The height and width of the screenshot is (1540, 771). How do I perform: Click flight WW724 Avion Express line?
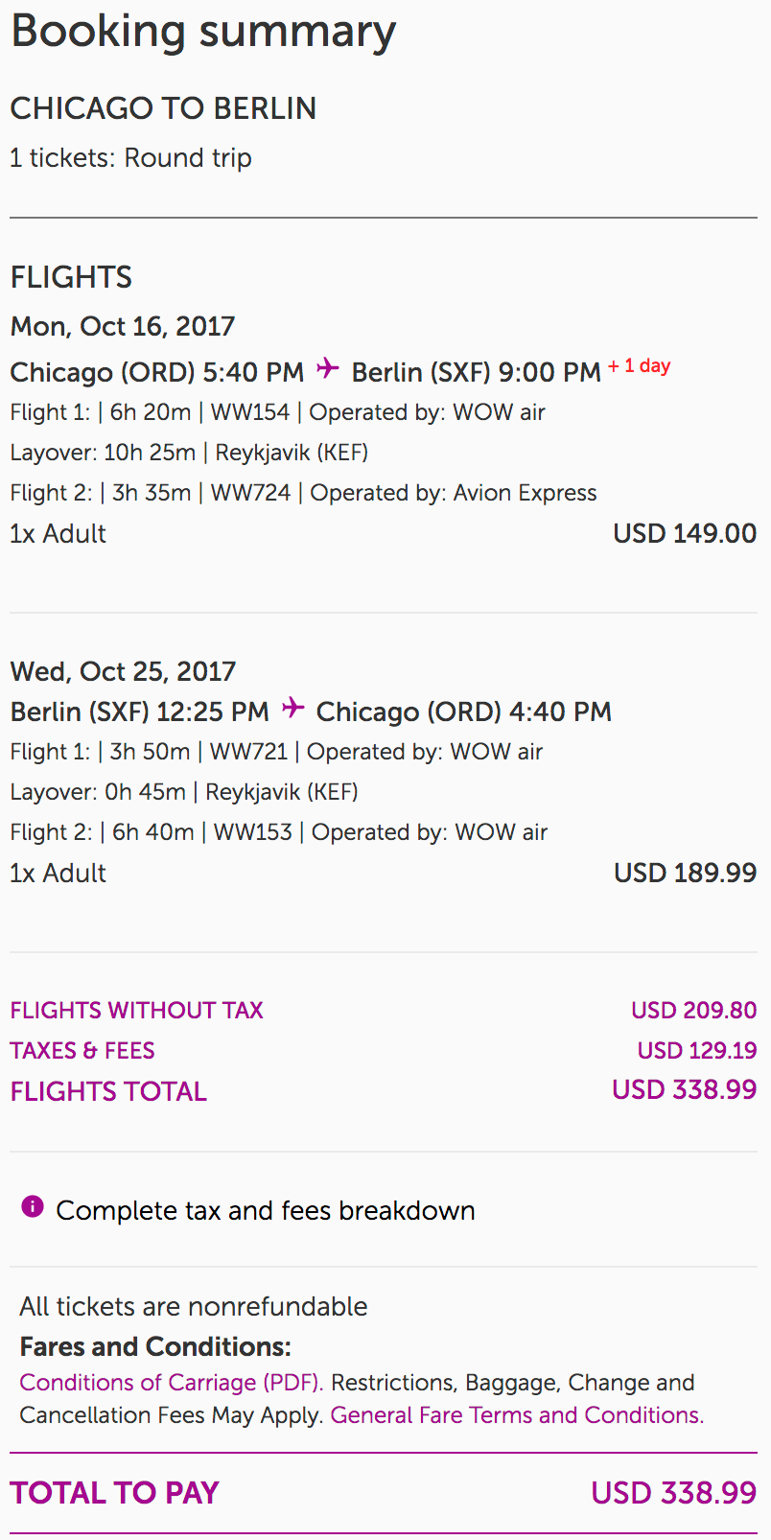coord(303,493)
